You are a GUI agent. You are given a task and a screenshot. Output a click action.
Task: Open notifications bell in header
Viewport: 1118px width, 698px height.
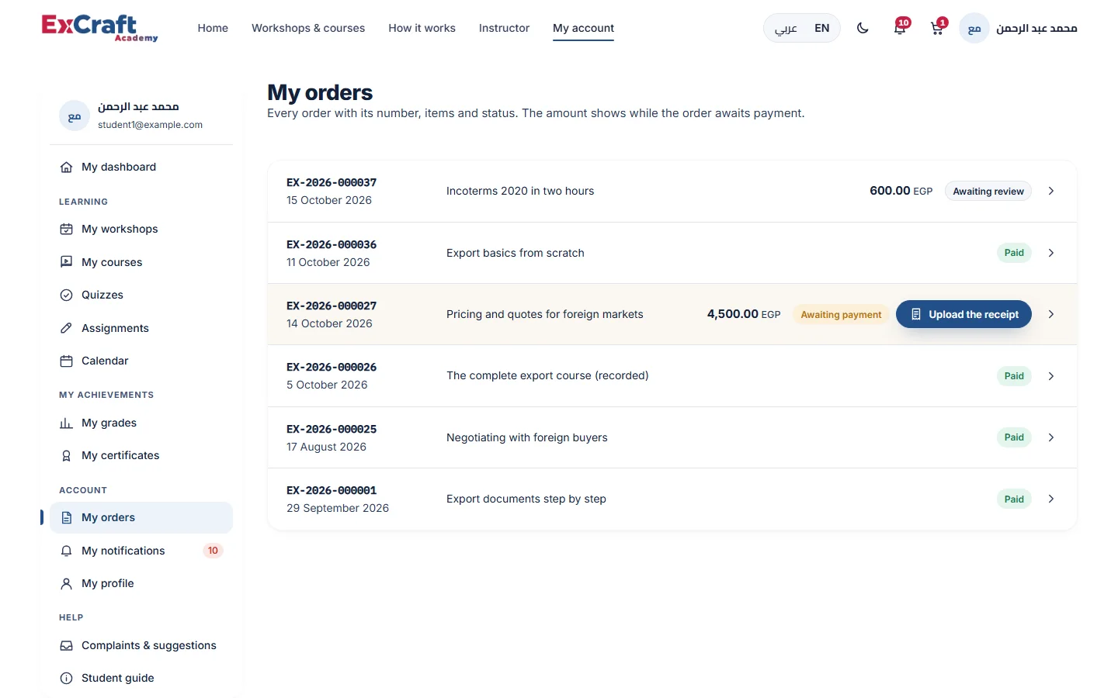[900, 29]
